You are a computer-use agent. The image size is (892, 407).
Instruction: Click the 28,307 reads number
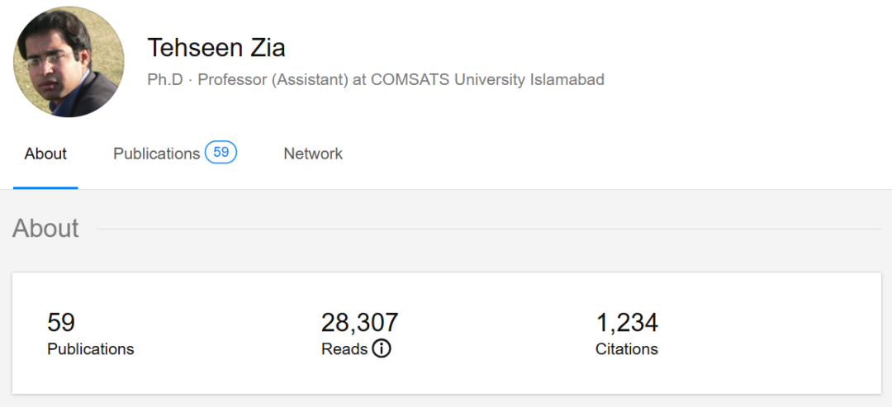(x=360, y=322)
